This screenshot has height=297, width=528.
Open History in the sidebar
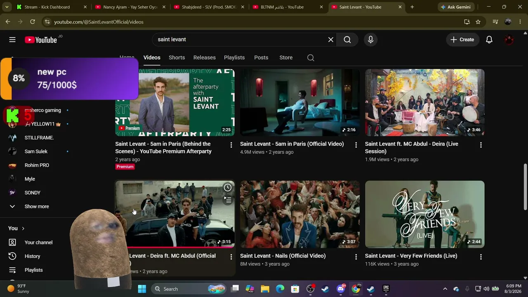pyautogui.click(x=32, y=256)
